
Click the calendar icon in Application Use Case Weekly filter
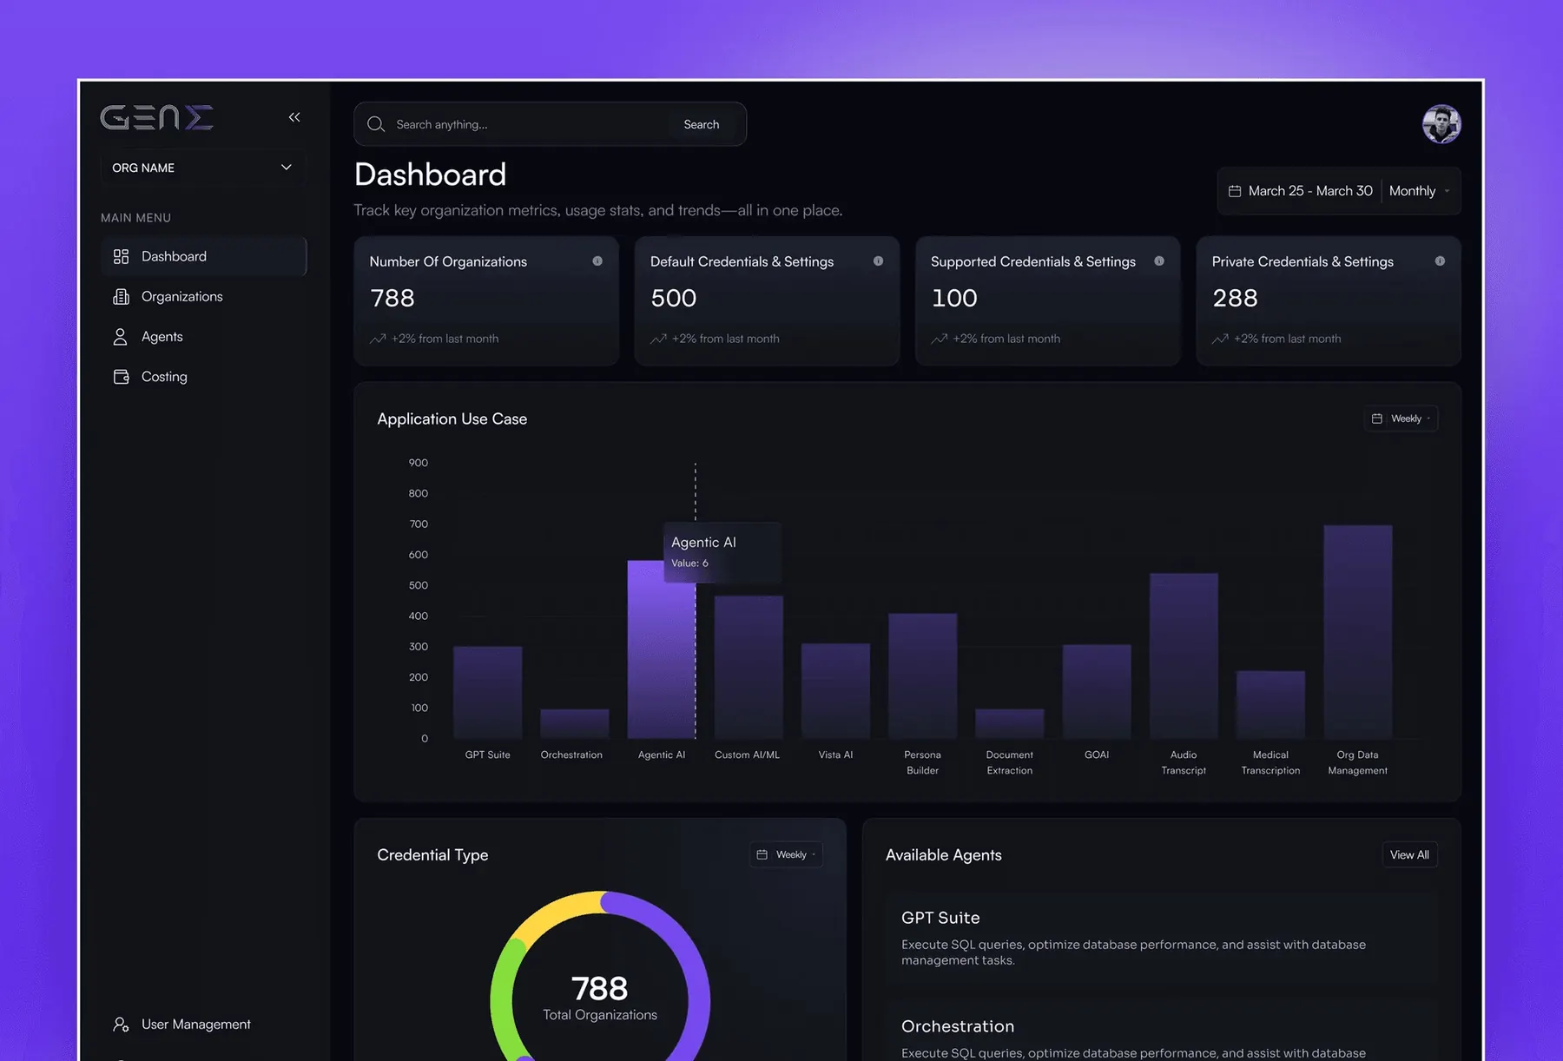click(1376, 418)
